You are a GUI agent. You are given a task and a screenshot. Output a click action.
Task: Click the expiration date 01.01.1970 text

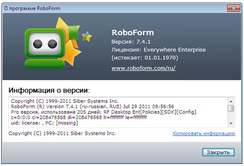[160, 58]
